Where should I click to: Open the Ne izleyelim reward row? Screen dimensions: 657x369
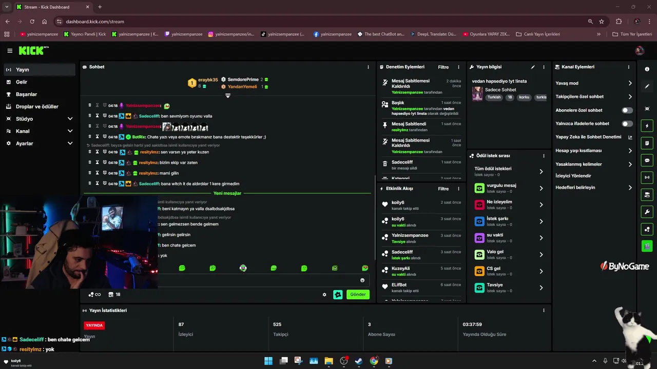tap(508, 204)
